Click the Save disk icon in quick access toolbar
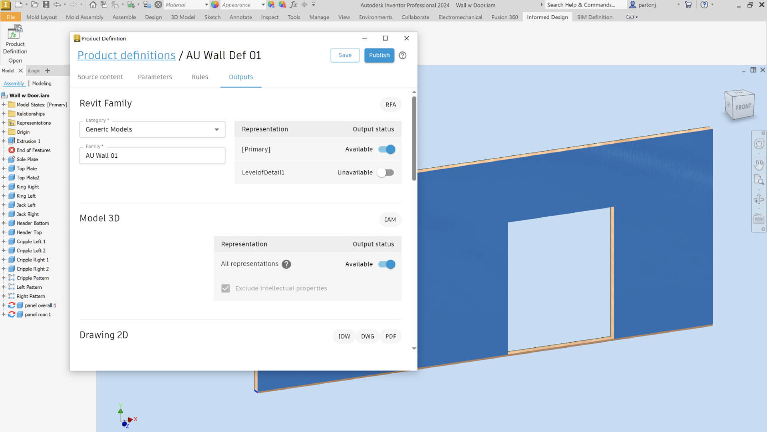Viewport: 767px width, 432px height. (46, 5)
